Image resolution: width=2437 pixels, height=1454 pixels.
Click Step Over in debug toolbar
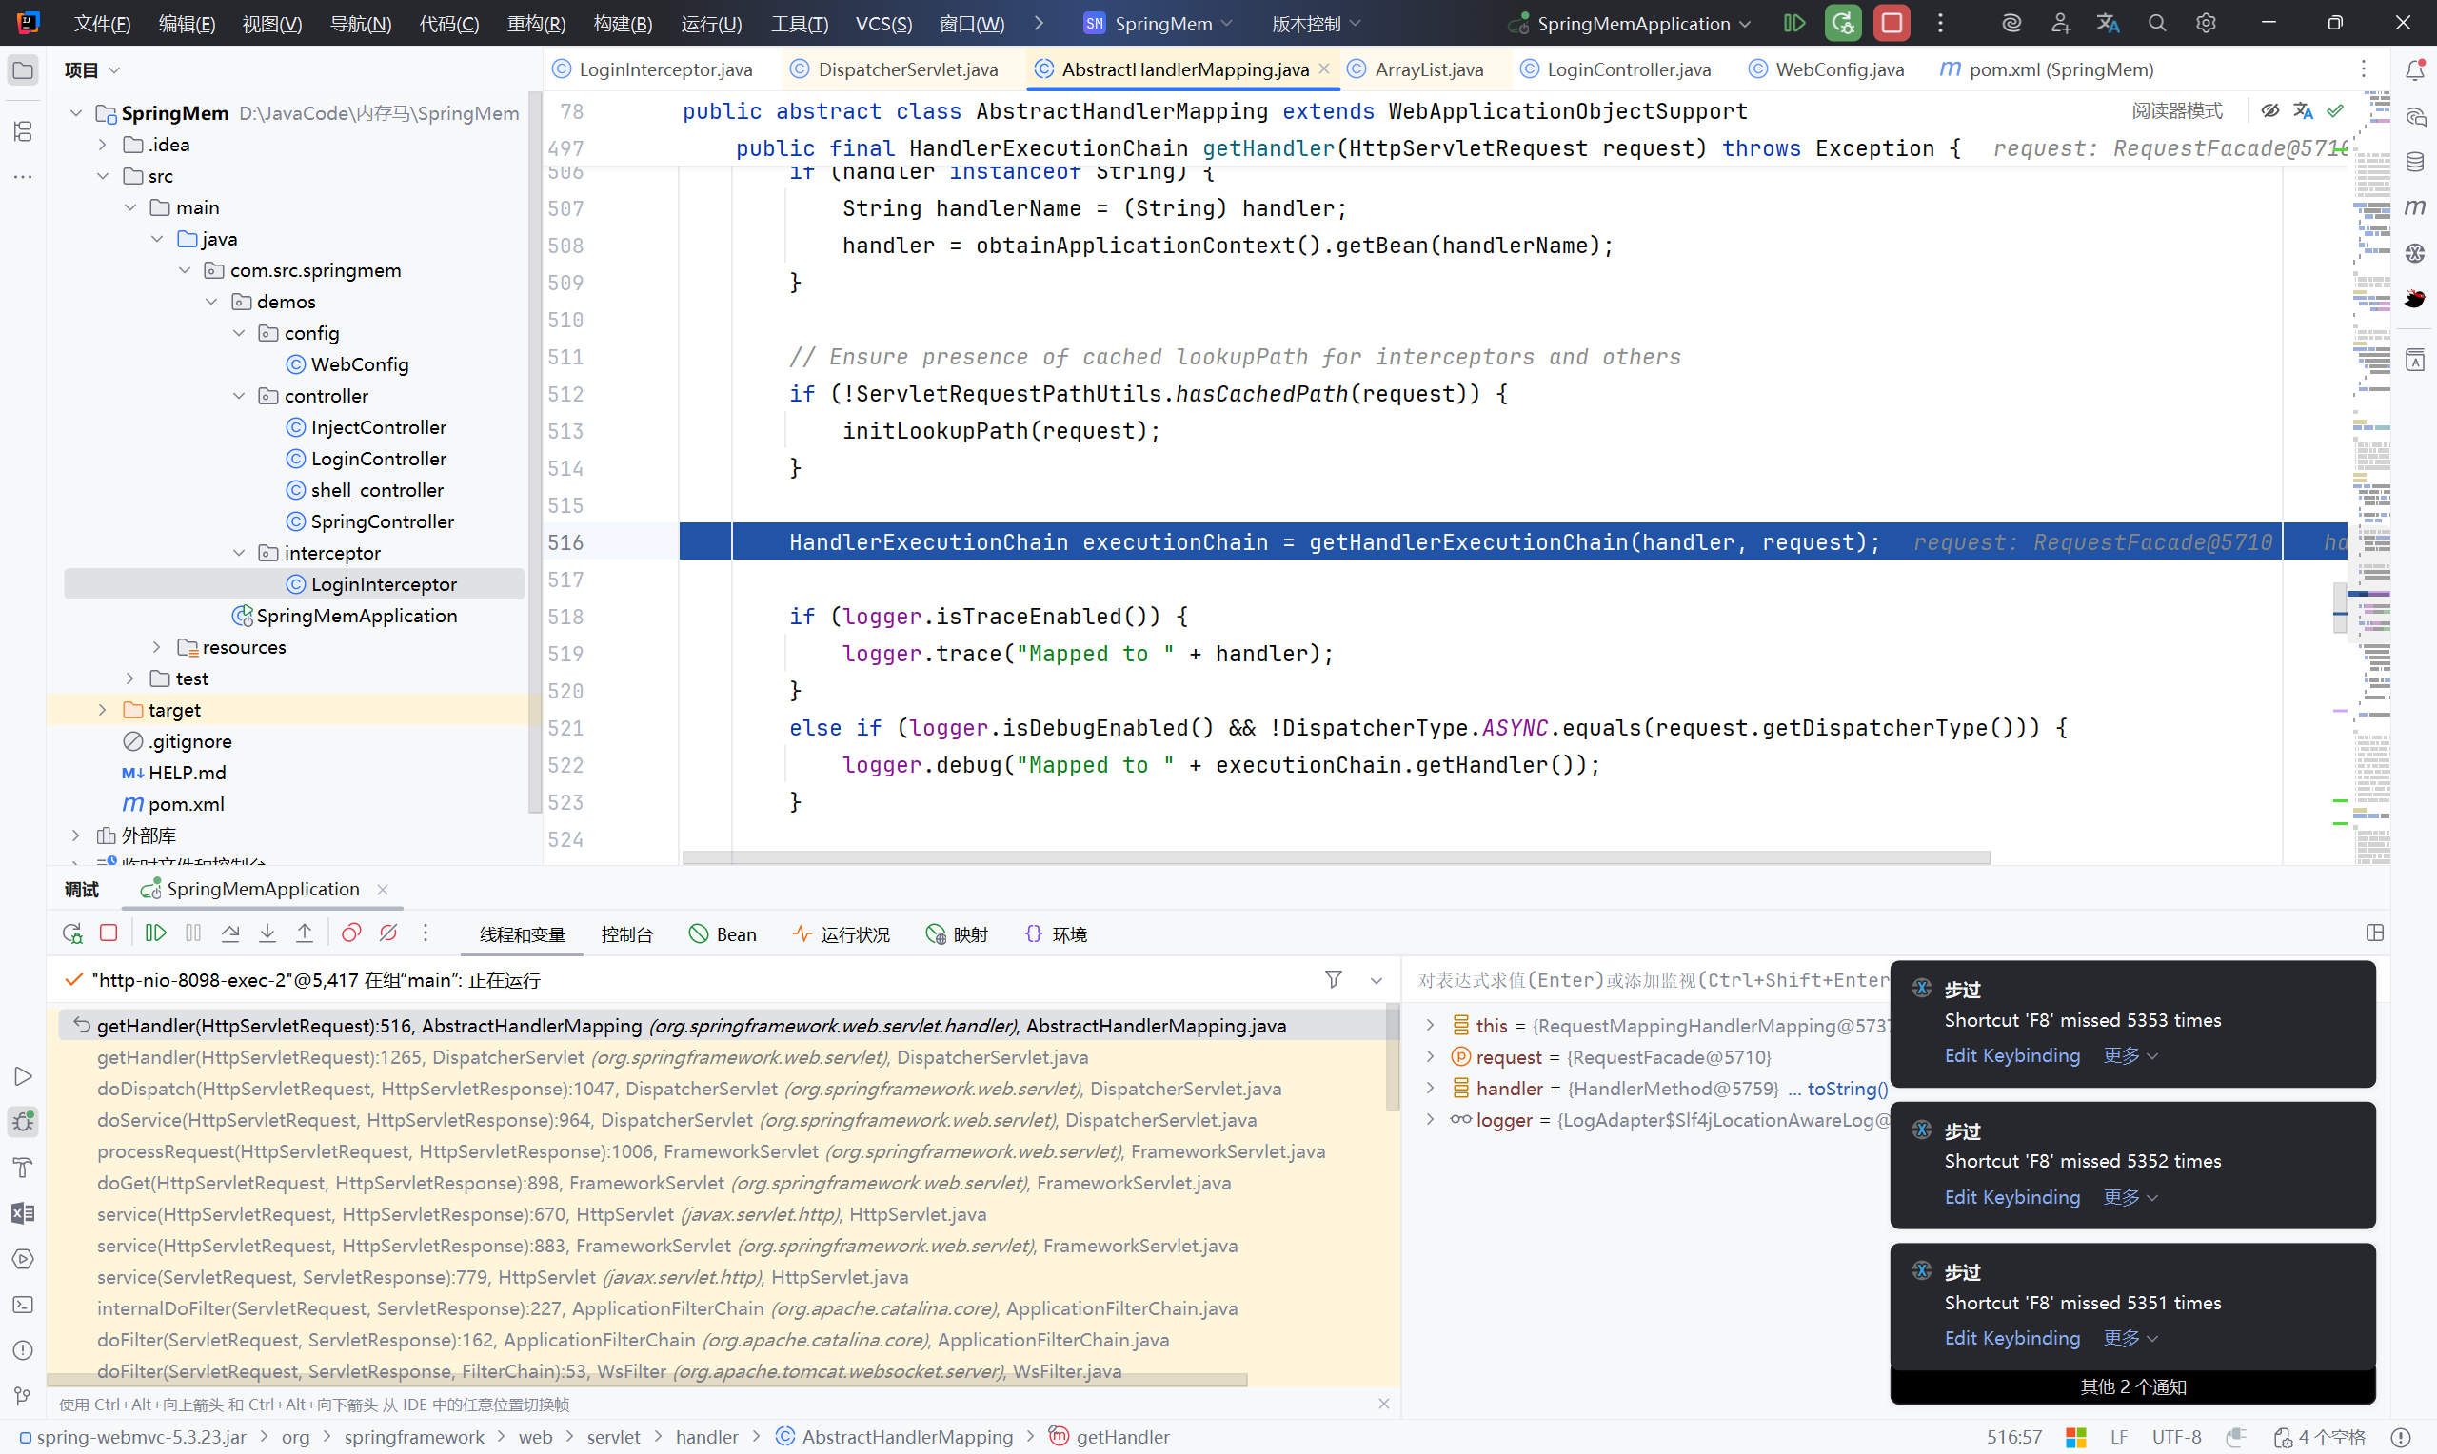(x=230, y=933)
